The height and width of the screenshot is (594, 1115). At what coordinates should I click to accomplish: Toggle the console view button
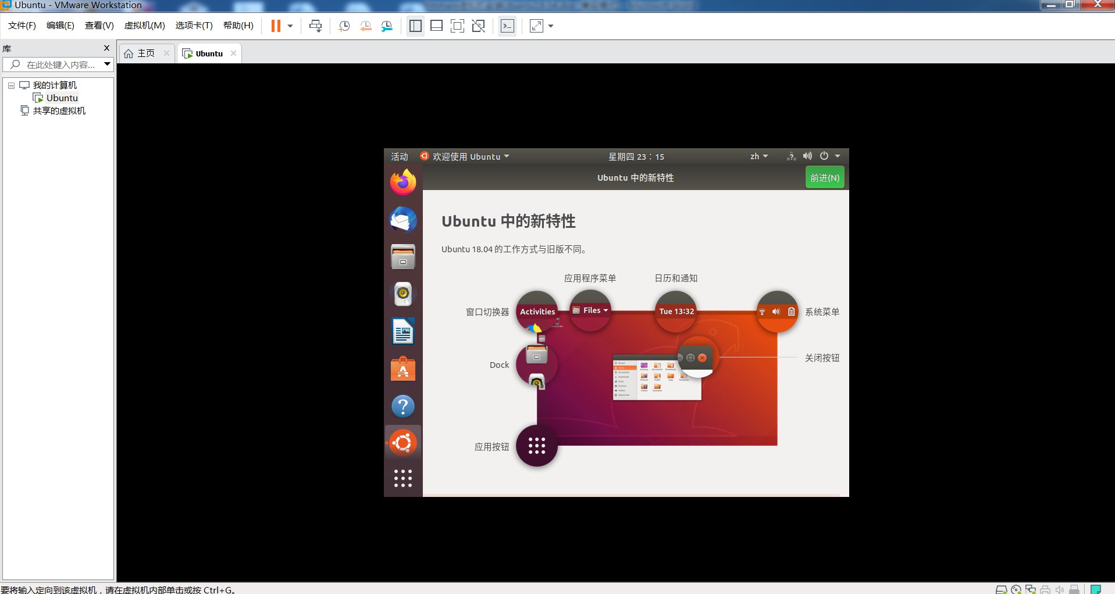pos(507,26)
